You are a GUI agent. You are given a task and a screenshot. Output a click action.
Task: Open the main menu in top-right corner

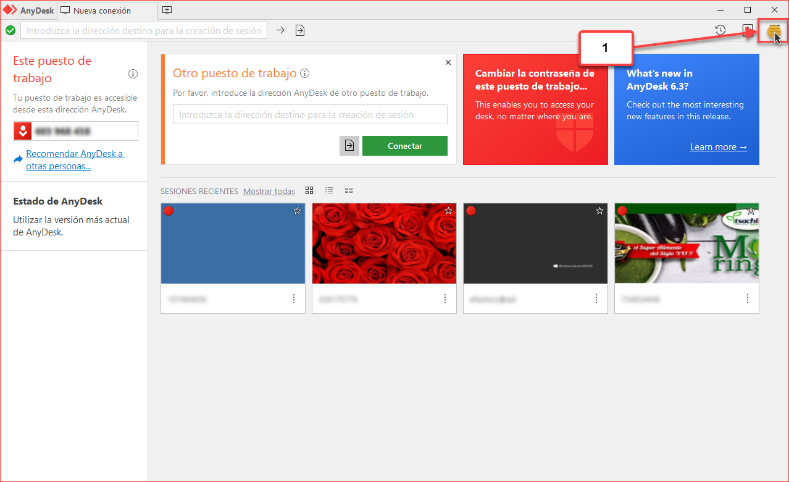pyautogui.click(x=774, y=30)
